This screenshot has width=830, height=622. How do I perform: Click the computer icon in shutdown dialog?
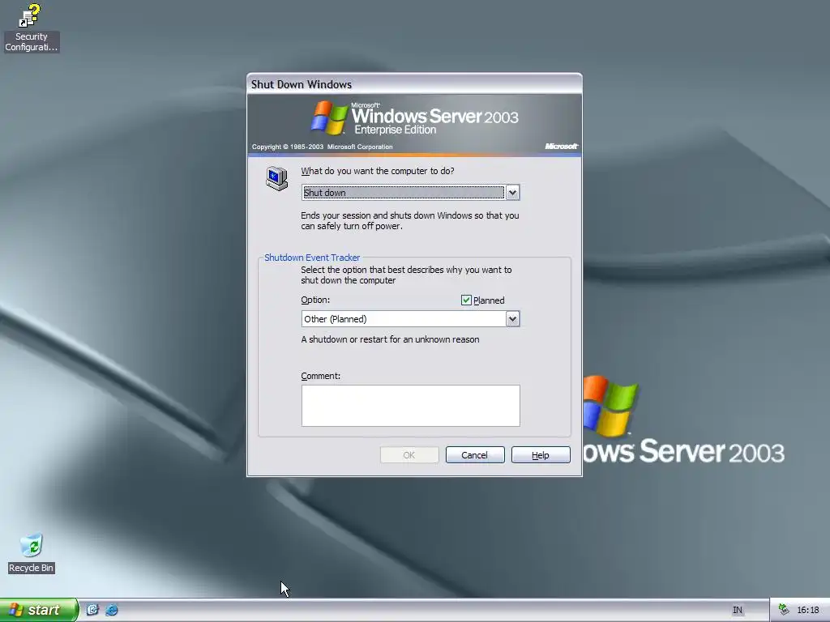[x=277, y=178]
